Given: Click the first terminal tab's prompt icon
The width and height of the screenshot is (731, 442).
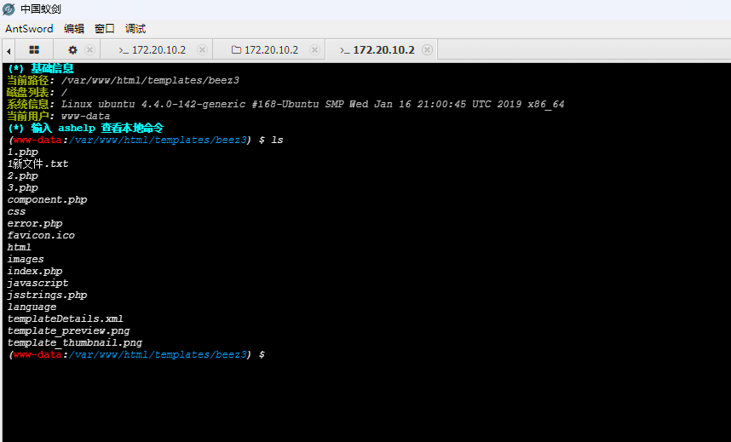Looking at the screenshot, I should coord(124,50).
